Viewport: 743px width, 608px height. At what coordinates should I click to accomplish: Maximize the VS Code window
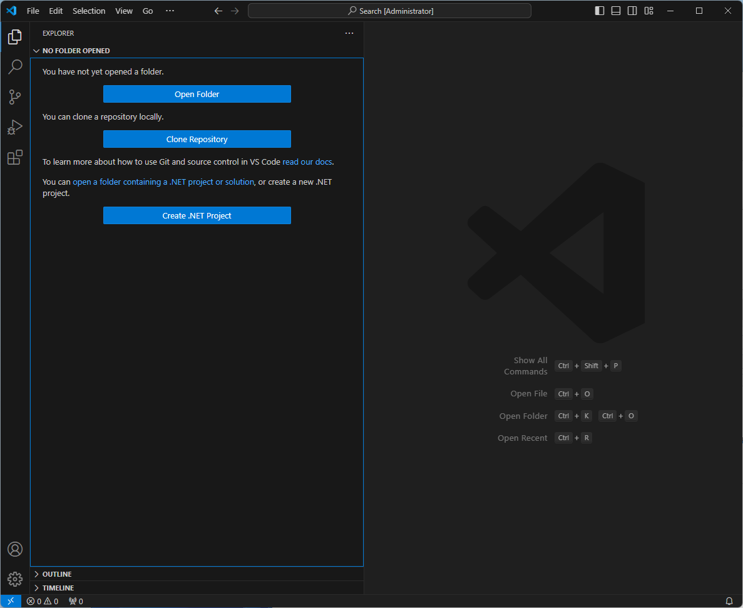point(699,11)
